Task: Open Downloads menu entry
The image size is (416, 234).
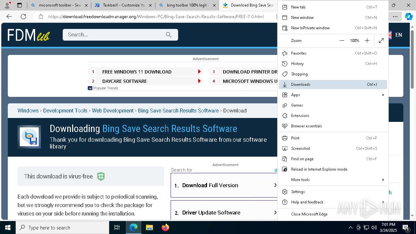Action: (333, 84)
